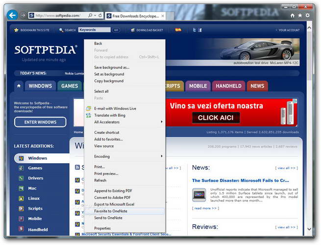The image size is (321, 245).
Task: Click the Twitter icon
Action: pyautogui.click(x=194, y=30)
